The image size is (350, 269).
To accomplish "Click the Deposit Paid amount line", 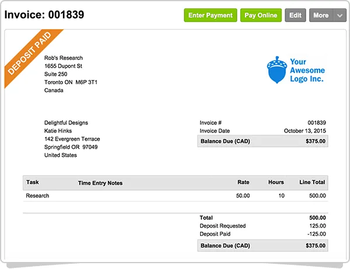I will coord(262,234).
